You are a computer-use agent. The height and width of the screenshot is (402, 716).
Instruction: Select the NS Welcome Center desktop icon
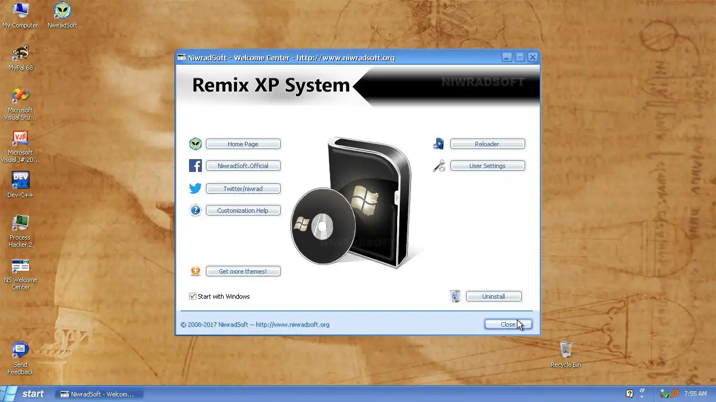(x=20, y=274)
